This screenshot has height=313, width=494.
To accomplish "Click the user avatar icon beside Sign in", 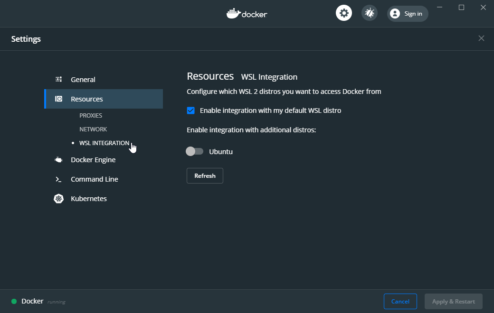I will pyautogui.click(x=395, y=14).
